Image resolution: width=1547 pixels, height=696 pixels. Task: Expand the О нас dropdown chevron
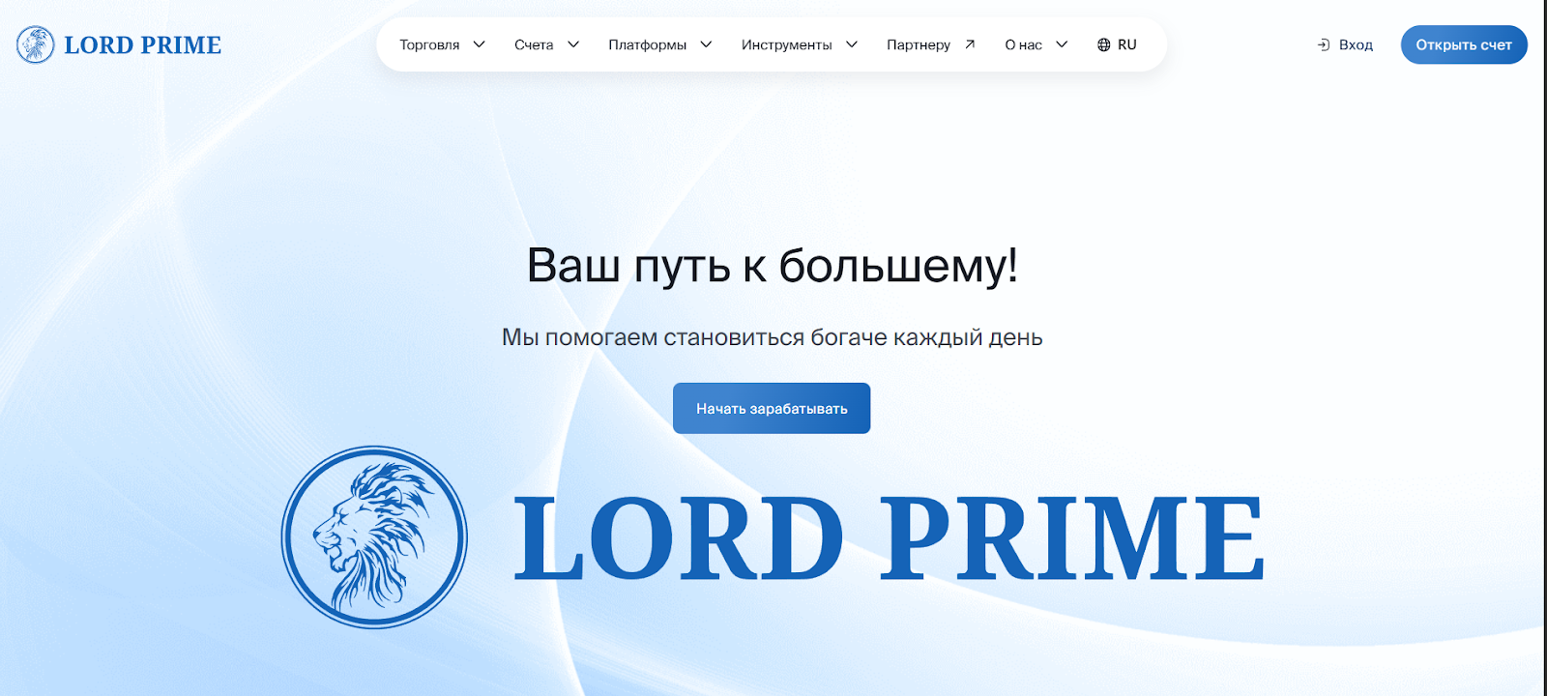click(1061, 44)
